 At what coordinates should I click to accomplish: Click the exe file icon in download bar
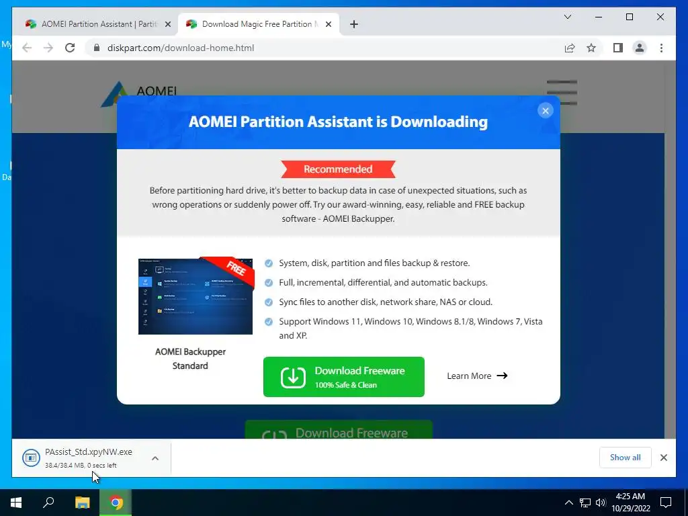coord(31,458)
